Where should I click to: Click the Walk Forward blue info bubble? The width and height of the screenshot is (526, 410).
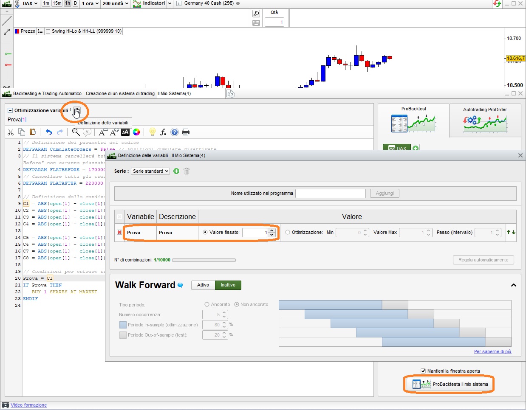coord(180,285)
